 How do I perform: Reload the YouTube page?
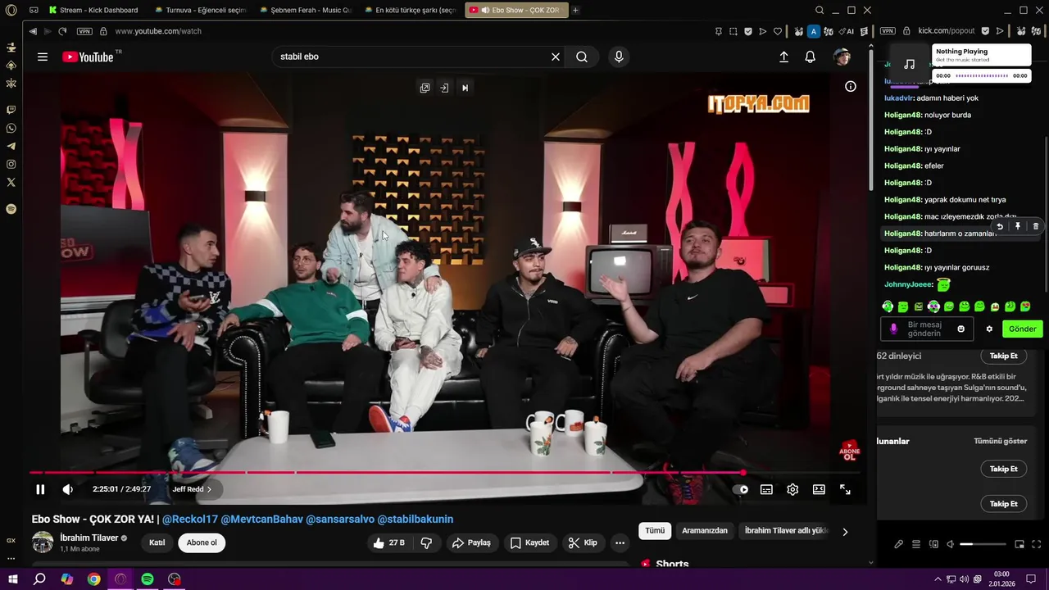pos(62,31)
